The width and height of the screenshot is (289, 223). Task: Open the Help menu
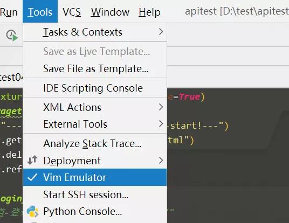pyautogui.click(x=149, y=12)
